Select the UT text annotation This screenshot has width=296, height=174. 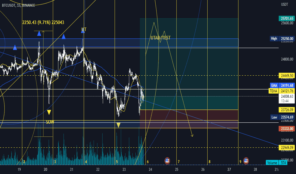tap(84, 29)
